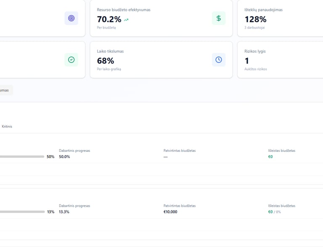Click the "Kritinis" label

coord(7,127)
